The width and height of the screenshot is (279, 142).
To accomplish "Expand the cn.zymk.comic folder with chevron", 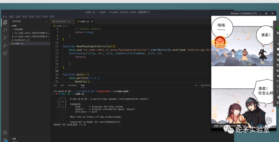I will click(x=29, y=33).
